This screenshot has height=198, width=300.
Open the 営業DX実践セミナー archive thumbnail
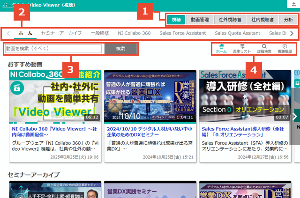(x=150, y=190)
